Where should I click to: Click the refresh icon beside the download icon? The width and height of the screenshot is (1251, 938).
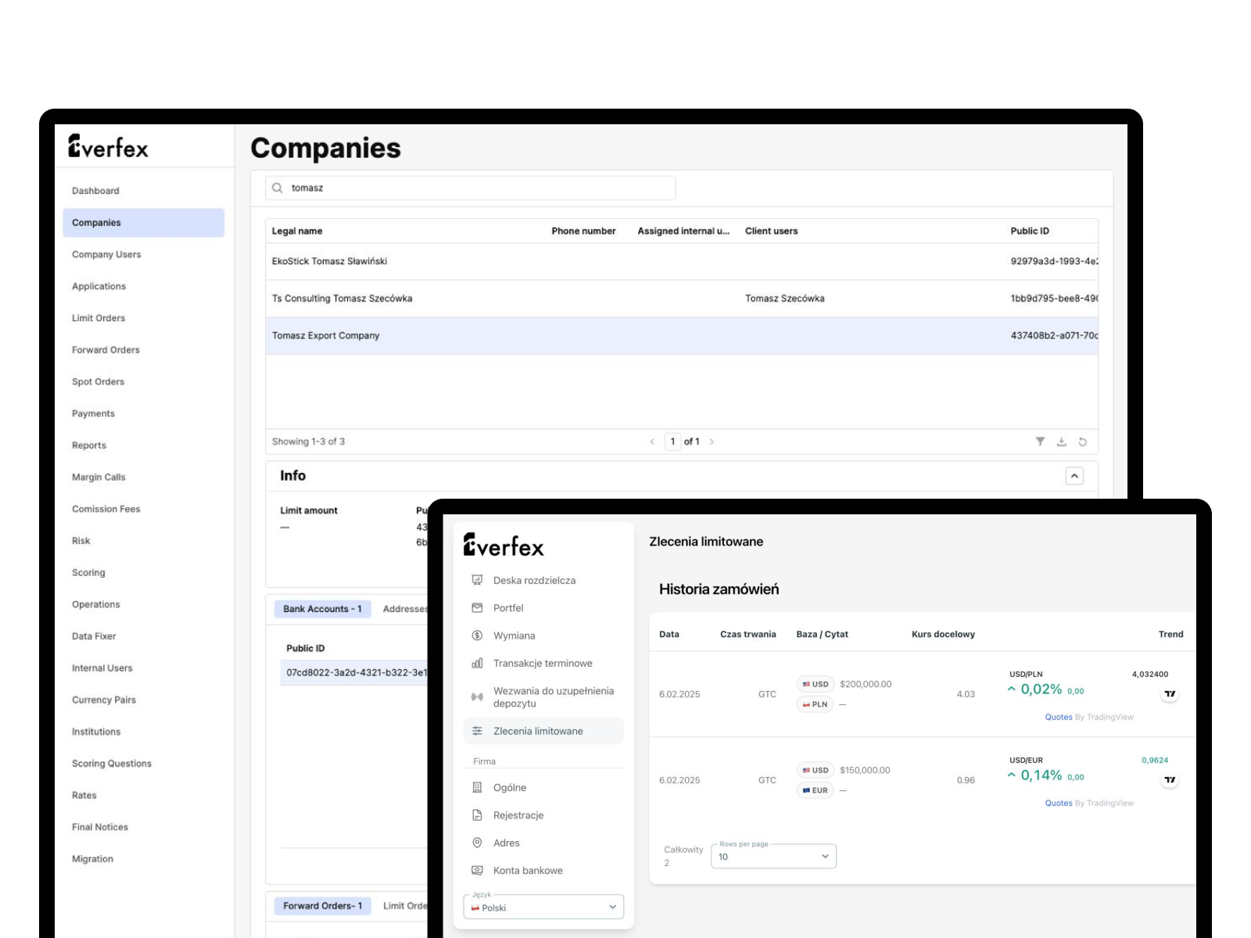[x=1082, y=441]
